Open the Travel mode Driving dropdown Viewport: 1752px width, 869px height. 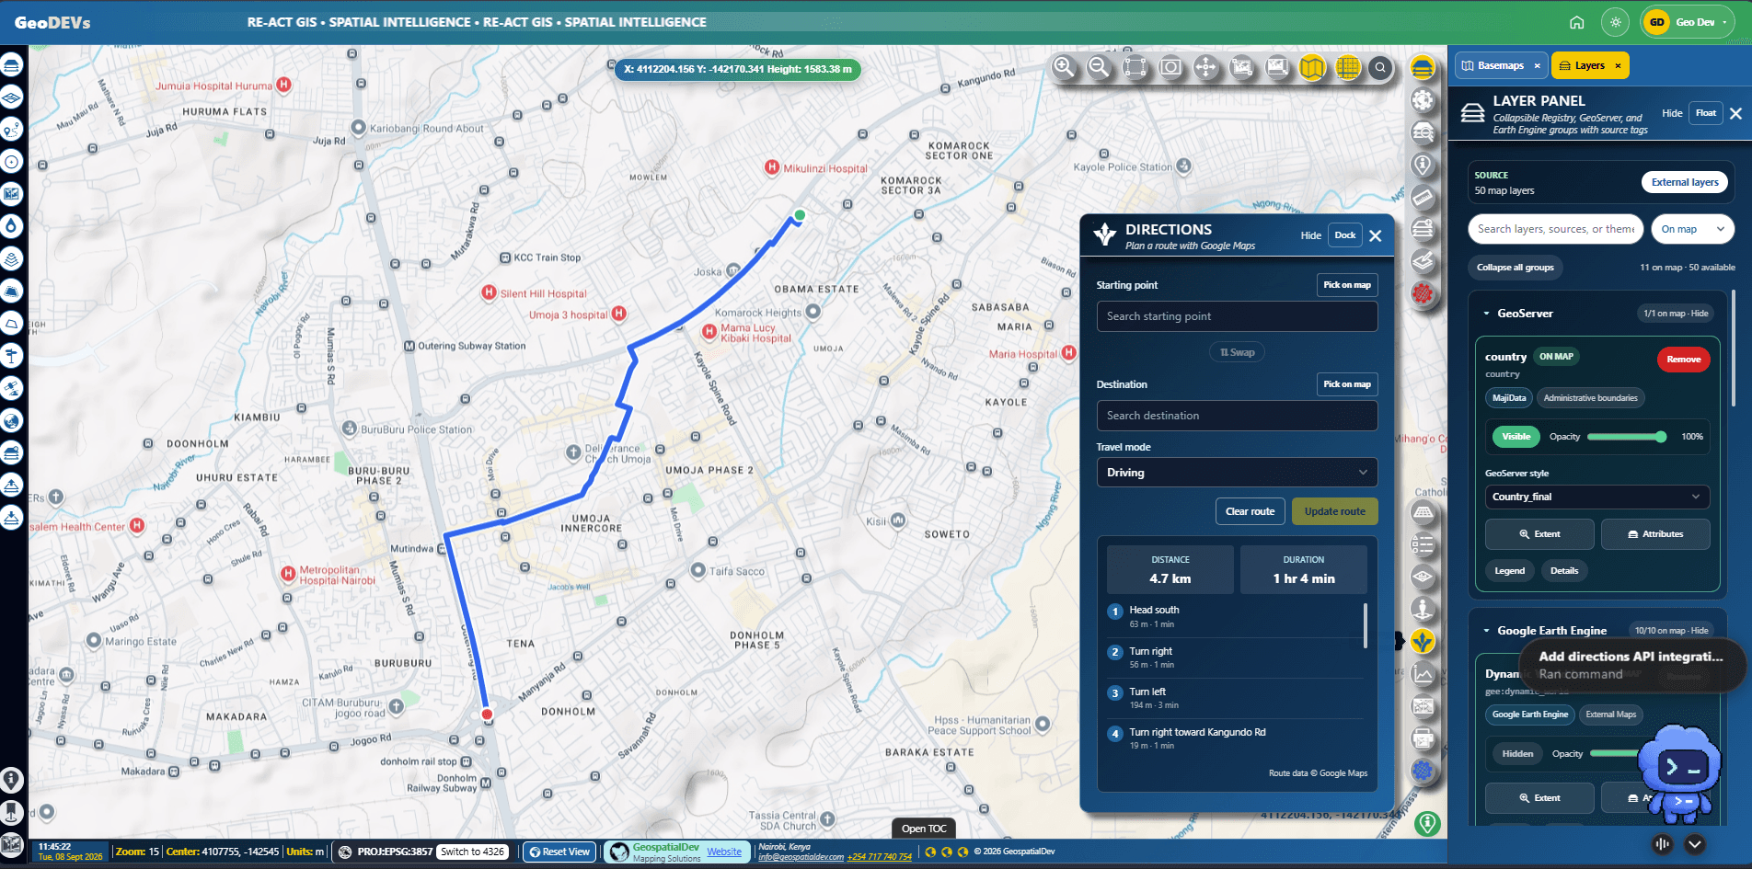pos(1237,473)
